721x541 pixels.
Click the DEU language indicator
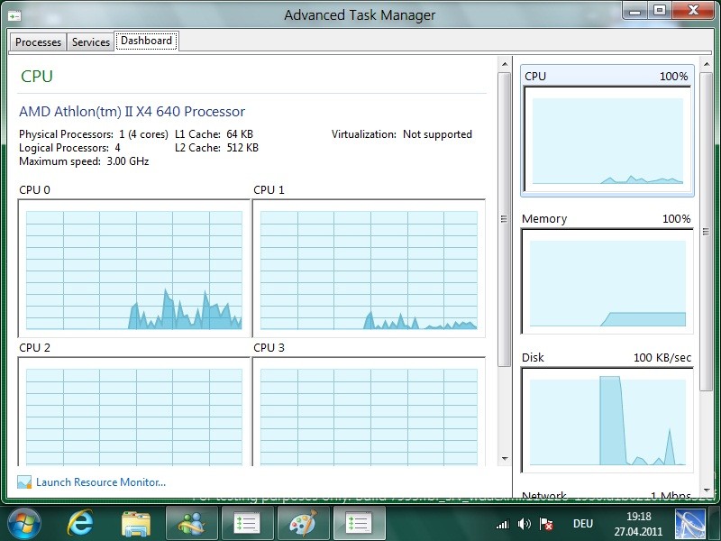582,524
